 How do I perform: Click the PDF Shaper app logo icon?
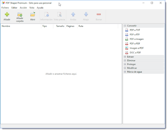(x=3, y=3)
